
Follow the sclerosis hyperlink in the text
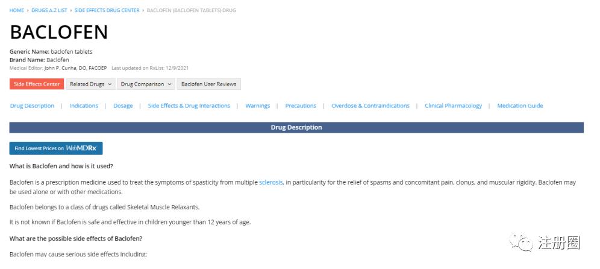(x=271, y=182)
